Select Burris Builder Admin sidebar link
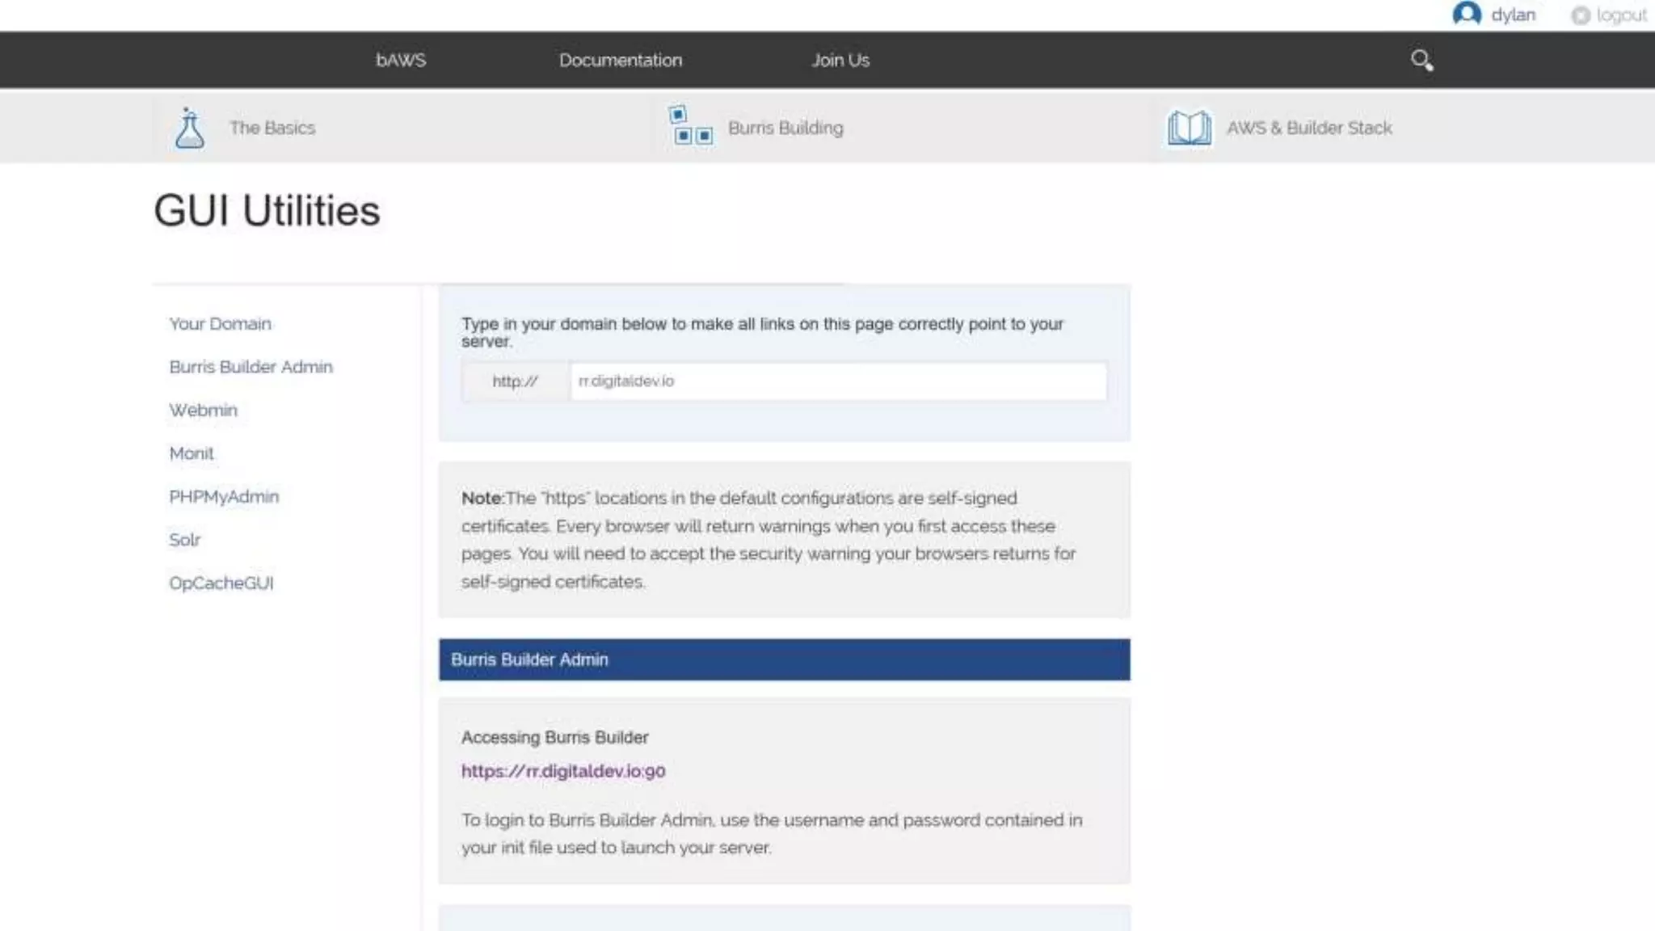The height and width of the screenshot is (931, 1655). coord(251,367)
